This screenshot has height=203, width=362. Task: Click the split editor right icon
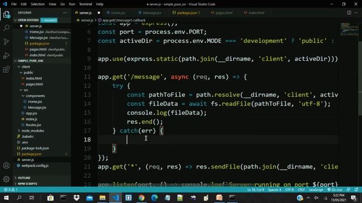[x=349, y=12]
